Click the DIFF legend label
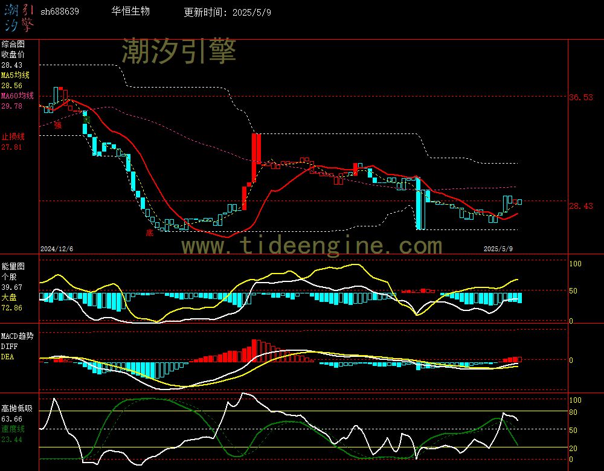The width and height of the screenshot is (604, 471). [9, 347]
